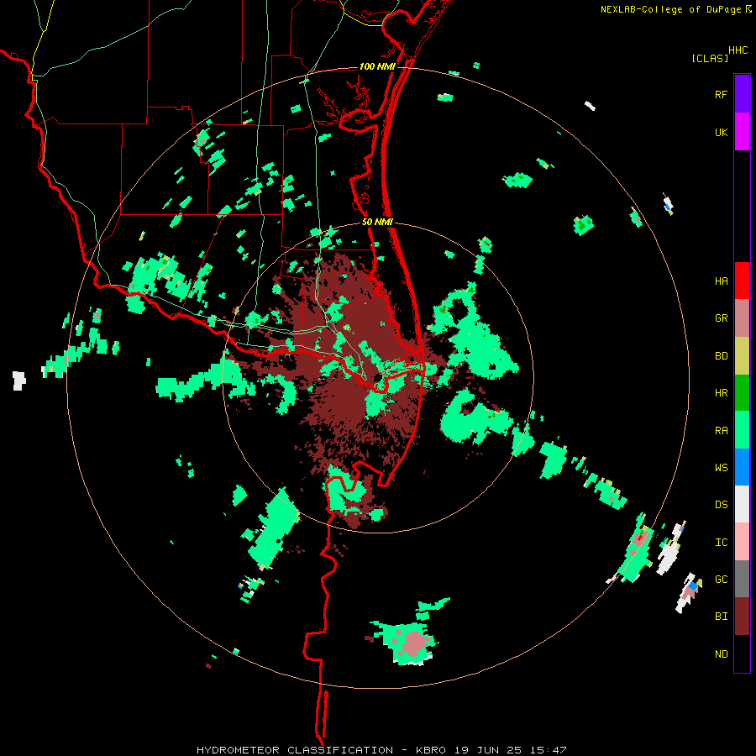The image size is (756, 756).
Task: Click the HA red legend swatch
Action: coord(742,281)
